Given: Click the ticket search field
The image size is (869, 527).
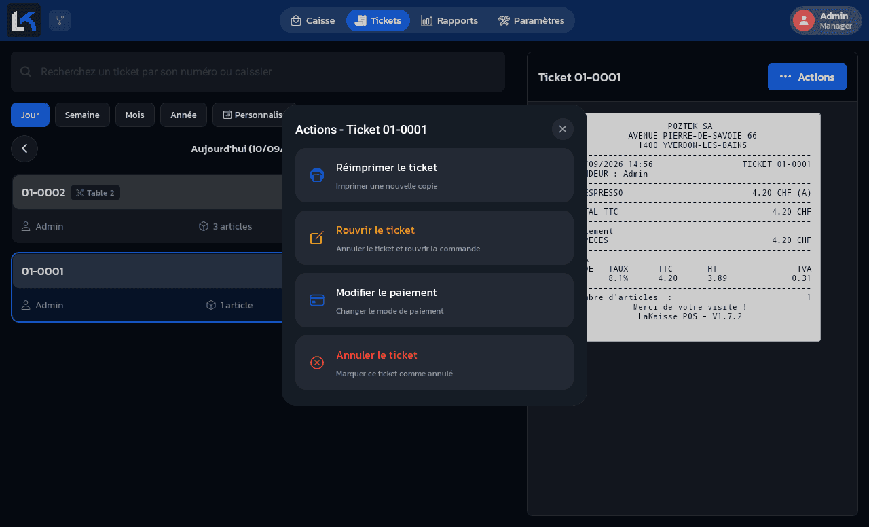Looking at the screenshot, I should [x=258, y=71].
